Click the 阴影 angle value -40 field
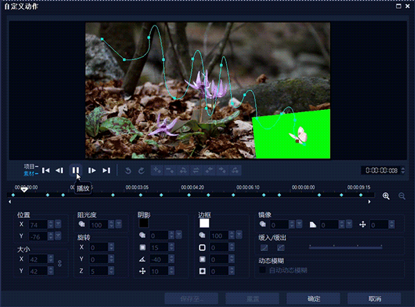The width and height of the screenshot is (415, 307). [159, 259]
